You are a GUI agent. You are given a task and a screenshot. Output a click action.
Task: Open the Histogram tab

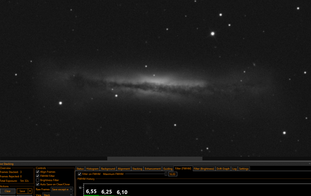[x=93, y=169]
